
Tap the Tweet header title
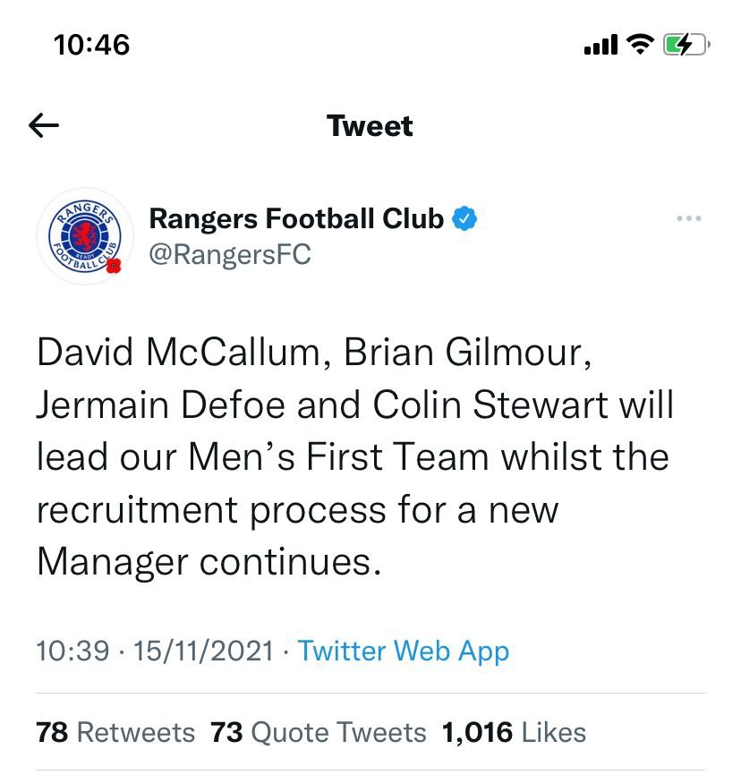[370, 125]
